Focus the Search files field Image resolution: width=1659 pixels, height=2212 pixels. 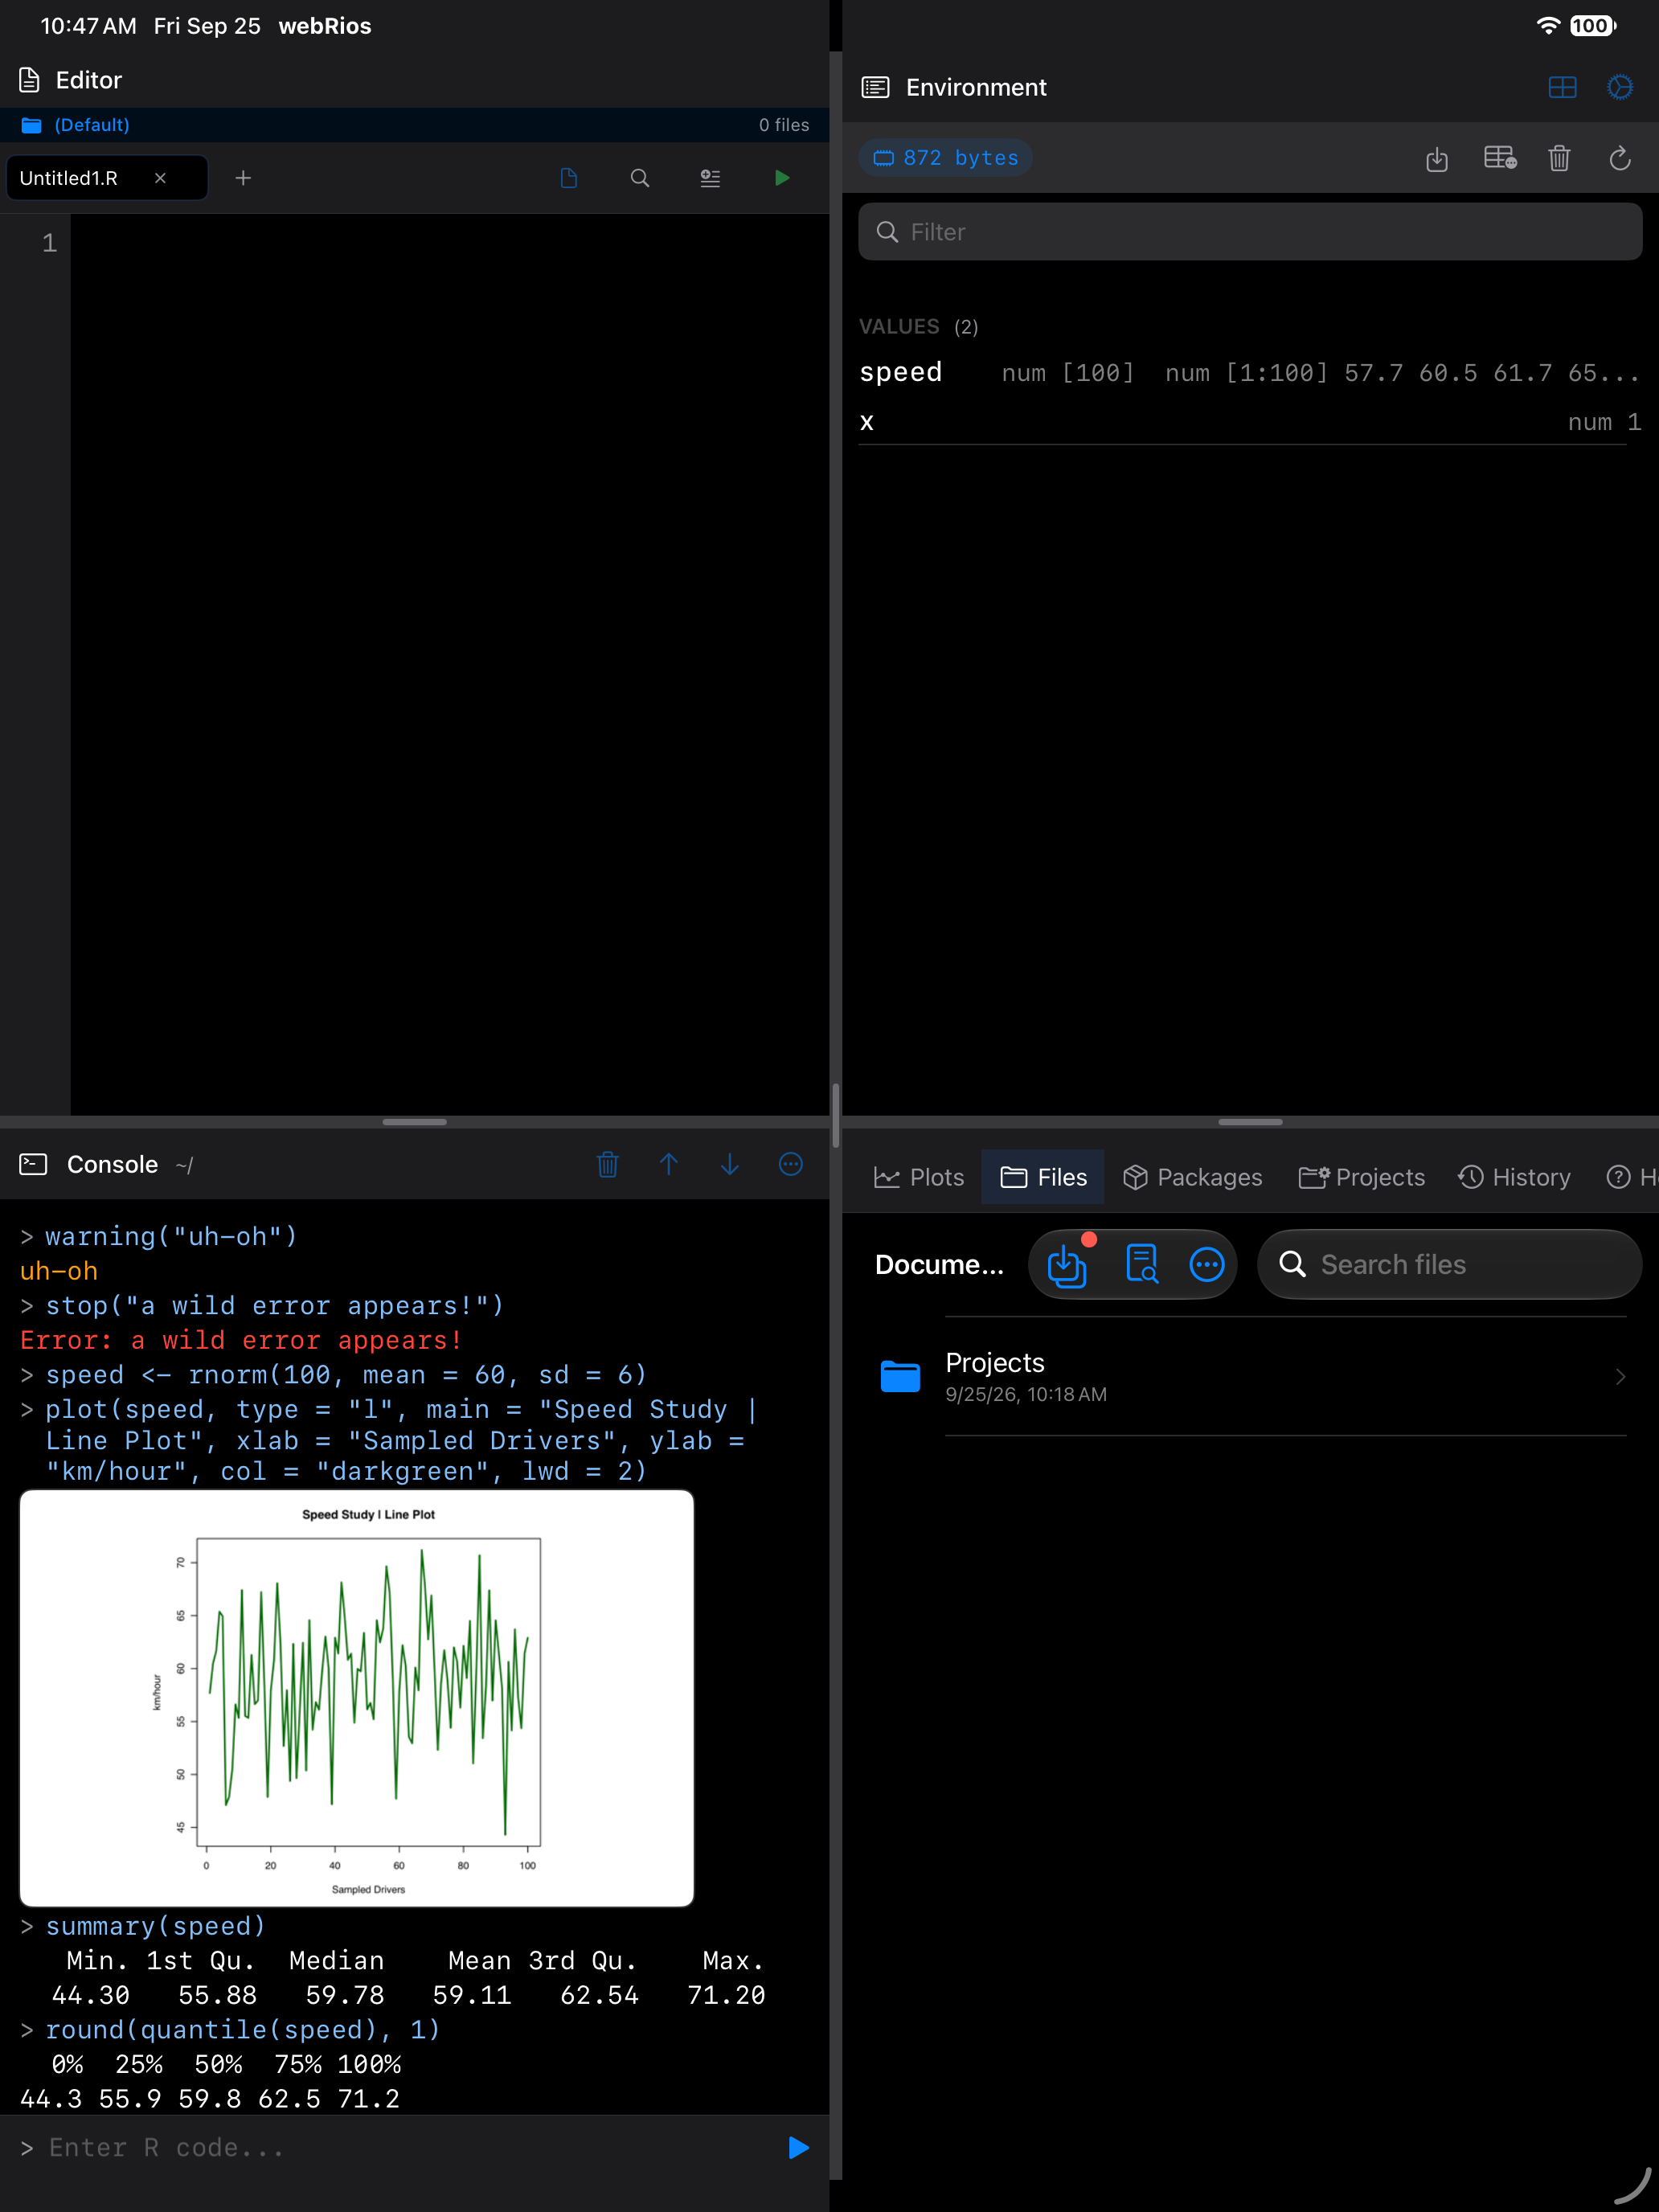(1449, 1264)
